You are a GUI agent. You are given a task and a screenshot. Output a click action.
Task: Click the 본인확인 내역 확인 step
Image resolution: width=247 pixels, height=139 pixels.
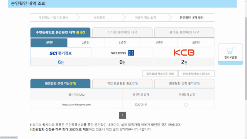point(191,18)
